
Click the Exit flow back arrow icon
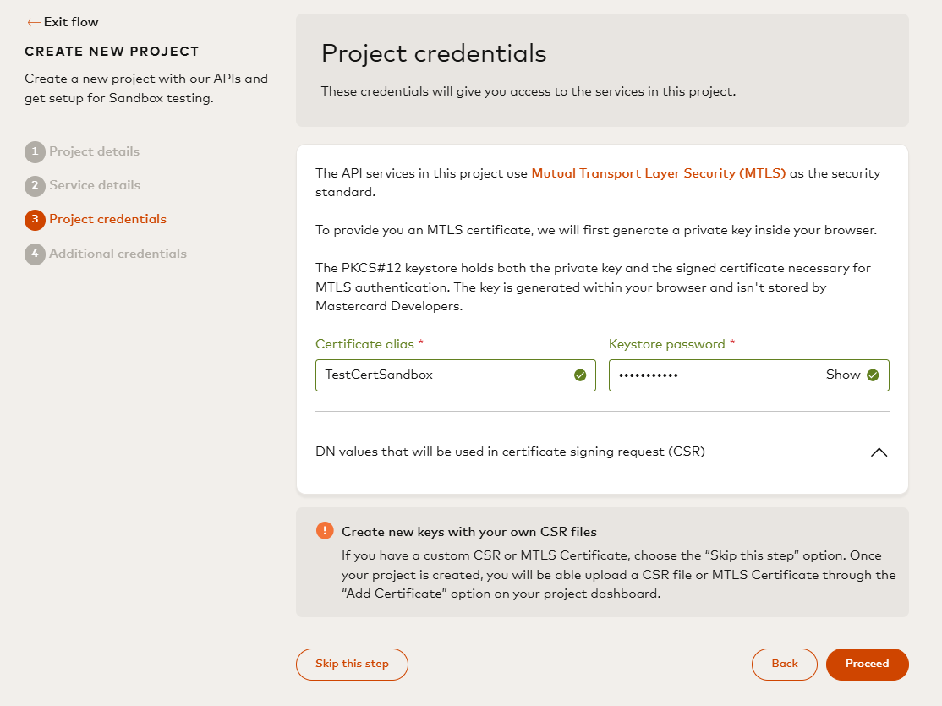tap(34, 22)
